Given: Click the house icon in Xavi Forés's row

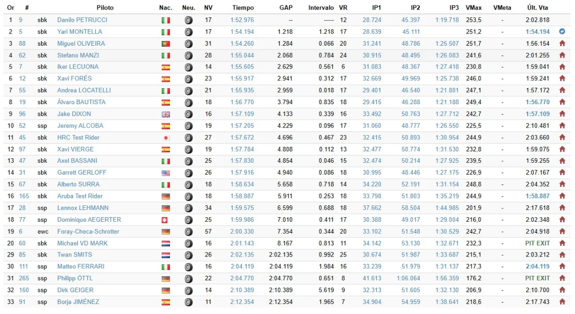Looking at the screenshot, I should (x=562, y=78).
